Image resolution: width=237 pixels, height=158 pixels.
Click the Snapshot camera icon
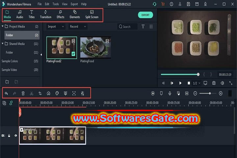(214, 83)
